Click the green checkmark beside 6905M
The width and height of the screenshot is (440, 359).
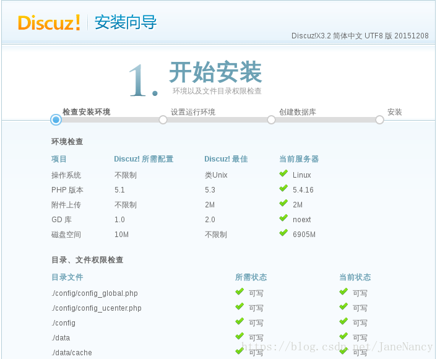point(283,233)
